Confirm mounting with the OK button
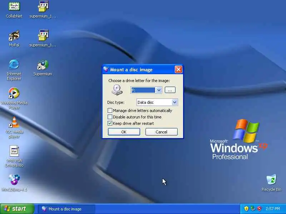 click(124, 132)
